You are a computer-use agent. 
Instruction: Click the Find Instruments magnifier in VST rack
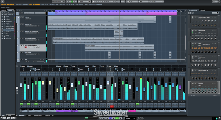[x=192, y=13]
